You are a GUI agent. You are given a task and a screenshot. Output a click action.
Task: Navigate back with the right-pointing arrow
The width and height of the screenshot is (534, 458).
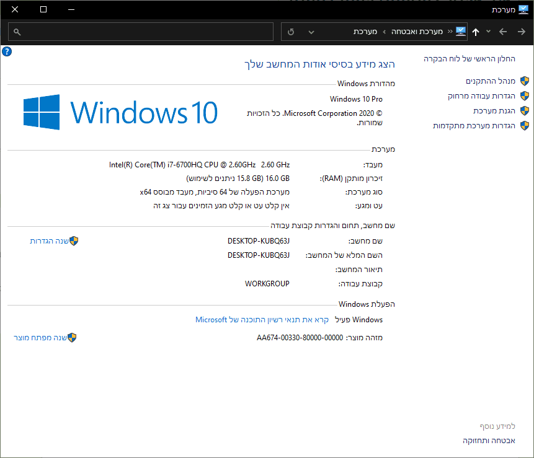[522, 32]
